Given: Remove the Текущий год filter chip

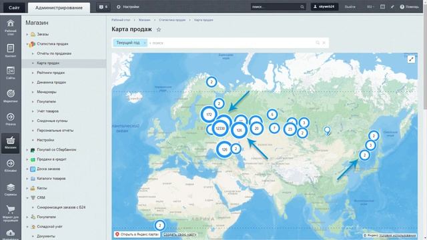Looking at the screenshot, I should (145, 43).
